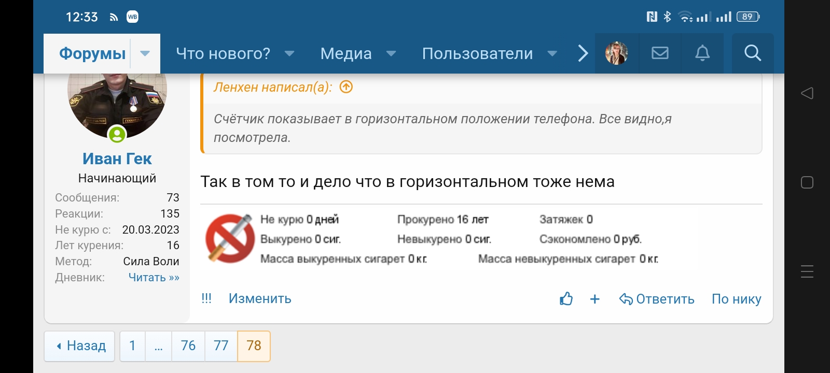Expand the Что нового? dropdown arrow

tap(290, 53)
